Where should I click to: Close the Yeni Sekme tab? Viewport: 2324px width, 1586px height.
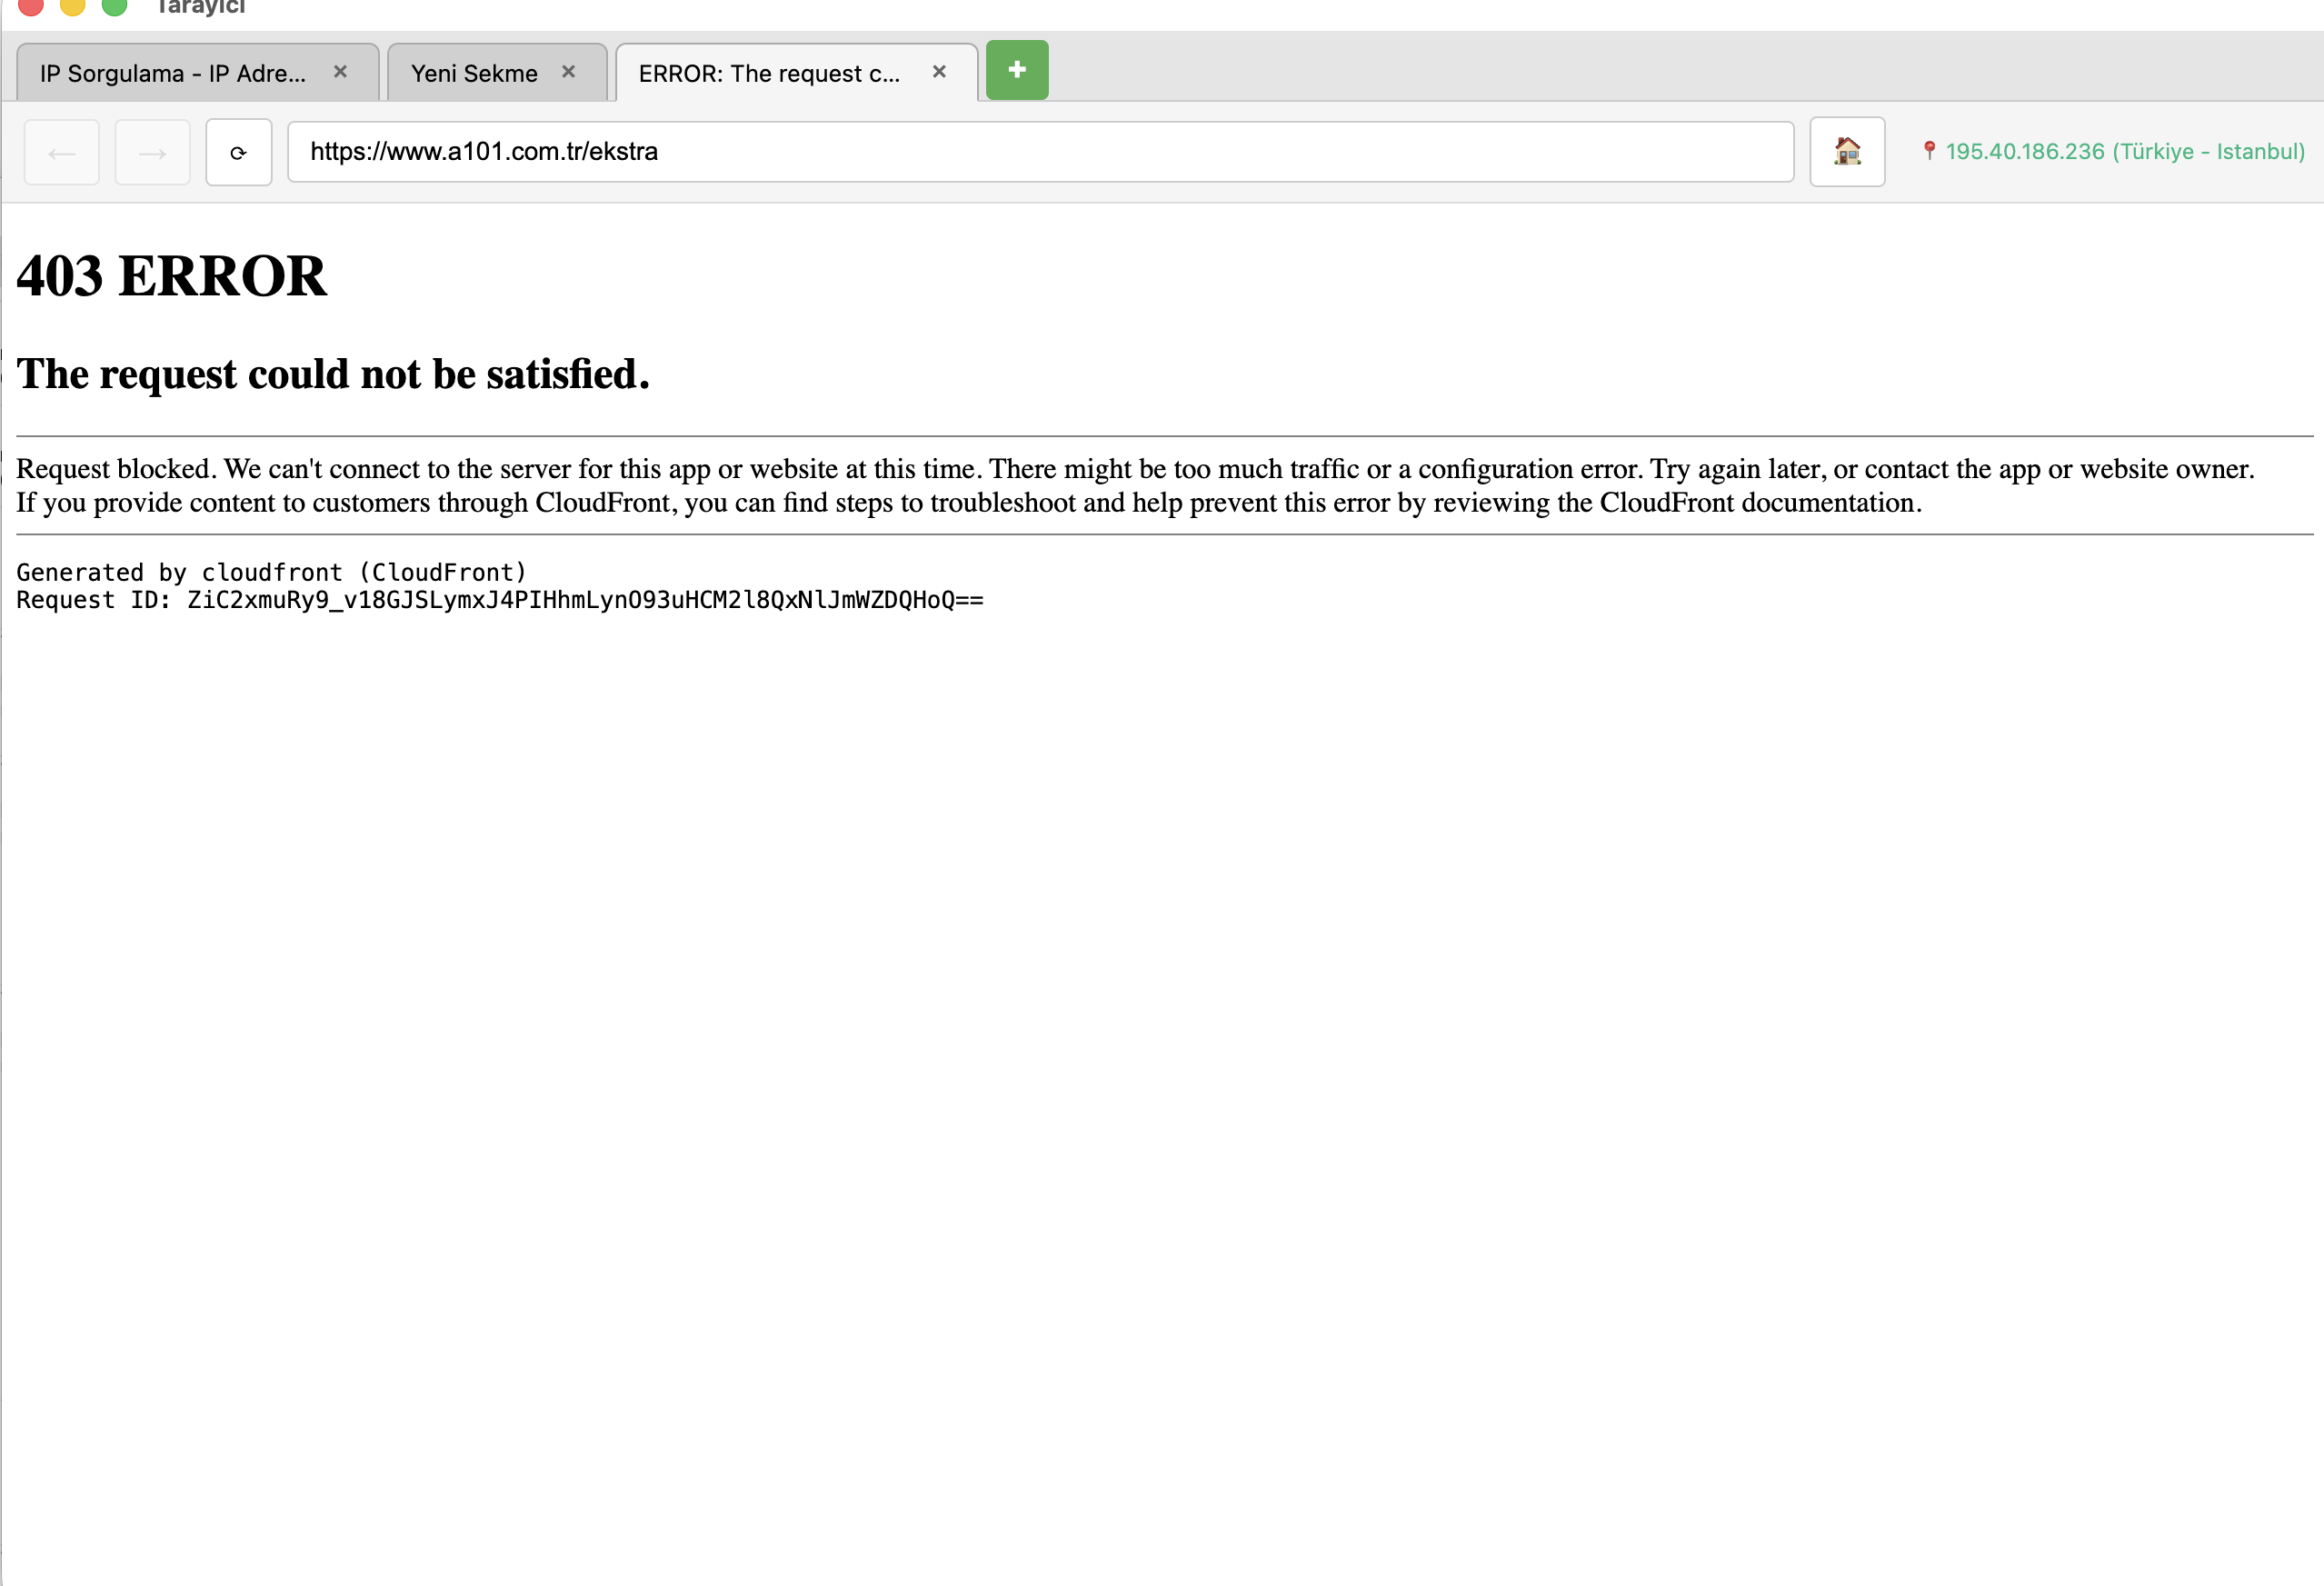(x=568, y=72)
